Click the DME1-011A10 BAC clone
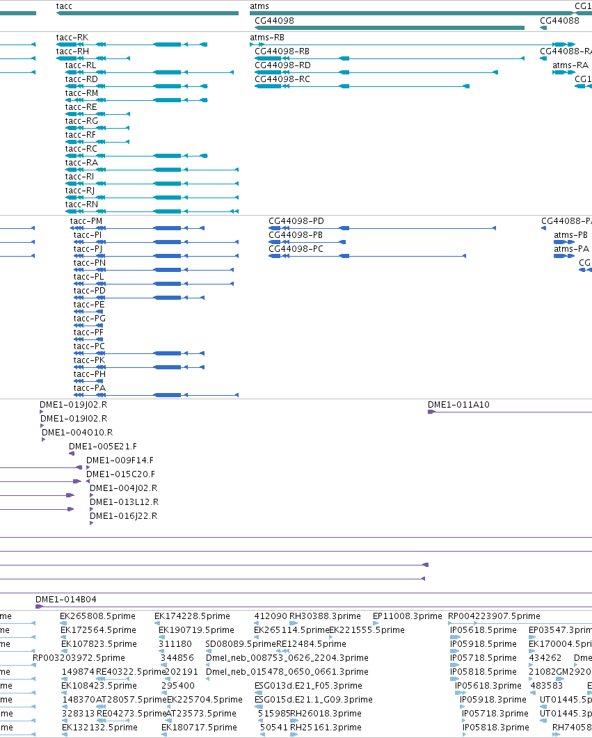Screen dimensions: 592x738 click(x=510, y=412)
